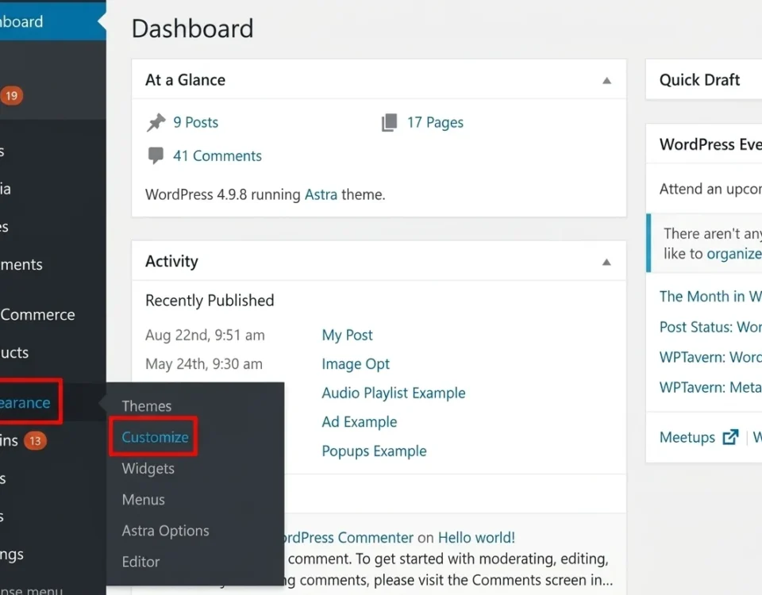Click the pages icon beside 17 Pages
Image resolution: width=762 pixels, height=595 pixels.
(389, 122)
